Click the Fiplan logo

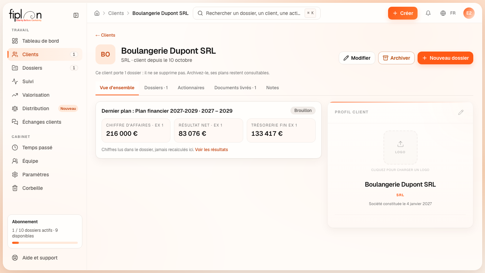pos(25,15)
